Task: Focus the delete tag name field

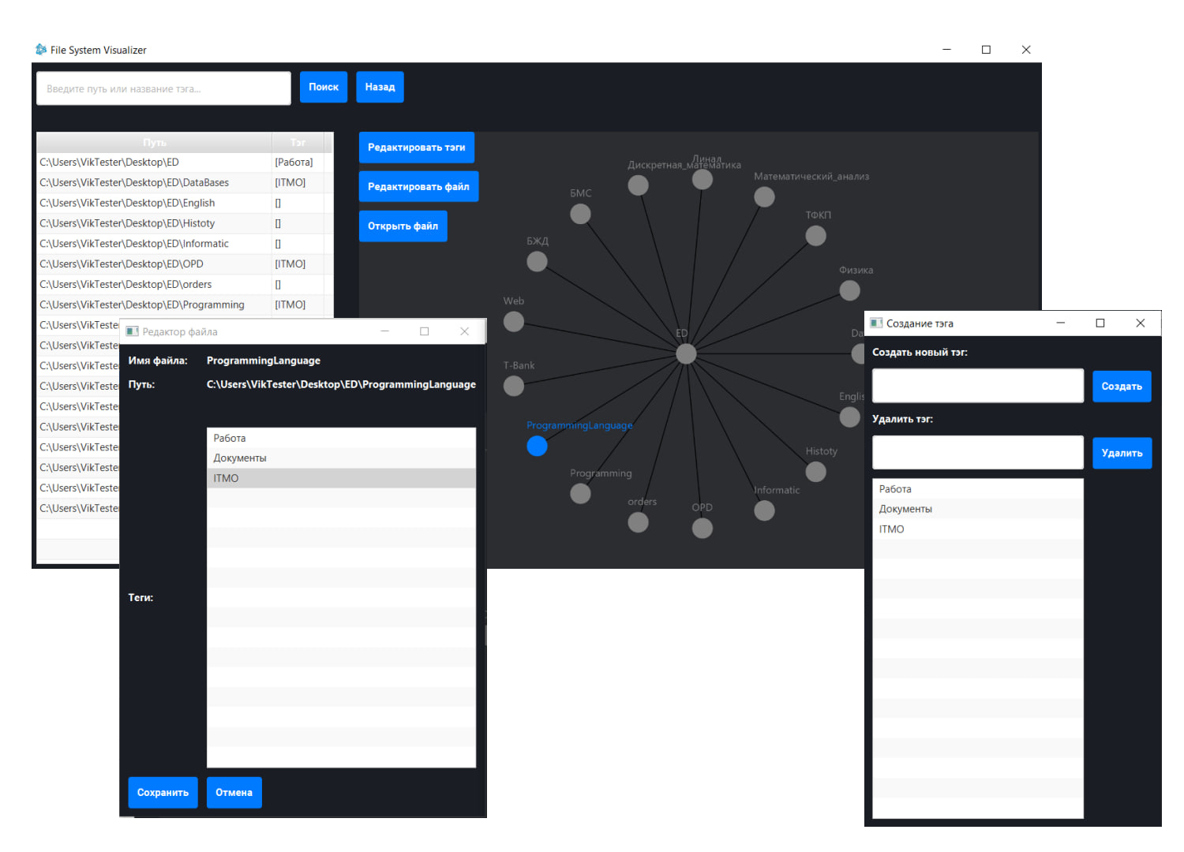Action: pyautogui.click(x=978, y=453)
